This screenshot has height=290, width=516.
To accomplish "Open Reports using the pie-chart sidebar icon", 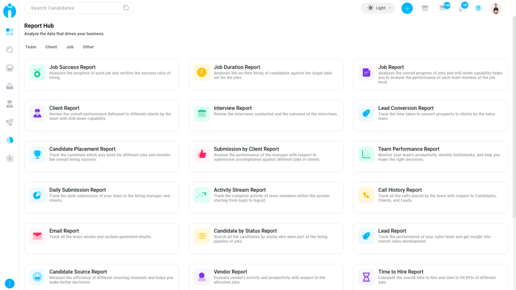I will coord(9,139).
